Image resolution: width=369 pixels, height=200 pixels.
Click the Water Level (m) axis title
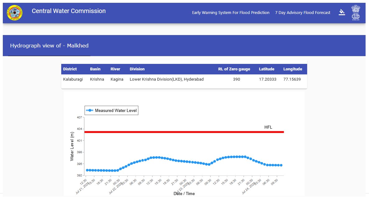pyautogui.click(x=72, y=146)
